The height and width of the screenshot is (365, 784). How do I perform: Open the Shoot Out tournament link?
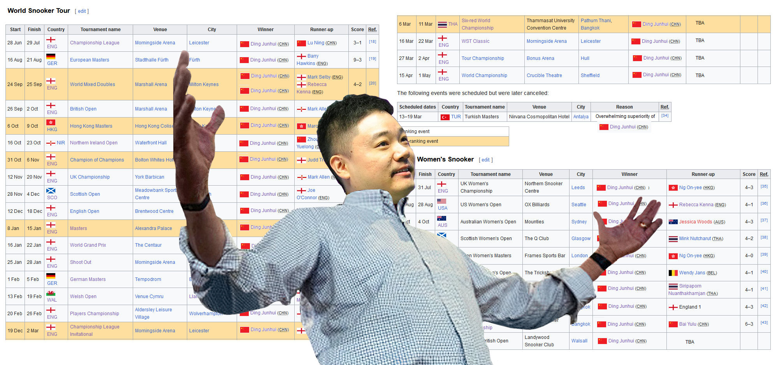(81, 262)
